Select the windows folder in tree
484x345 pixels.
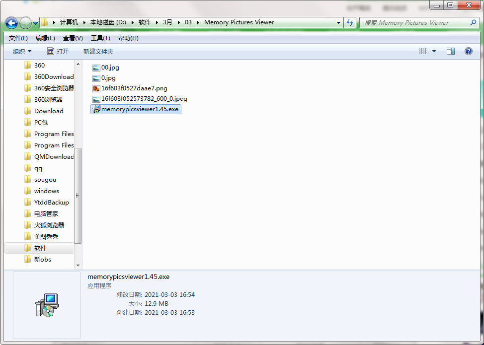(x=41, y=191)
